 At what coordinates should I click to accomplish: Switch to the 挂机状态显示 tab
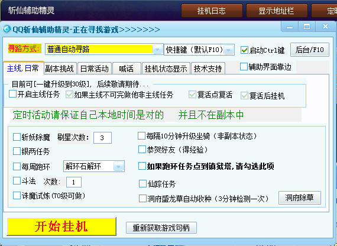(166, 69)
